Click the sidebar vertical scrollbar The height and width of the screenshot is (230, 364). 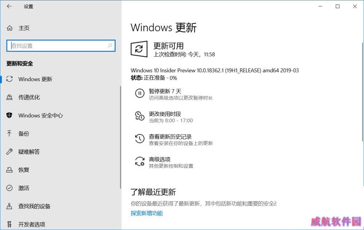[x=120, y=137]
